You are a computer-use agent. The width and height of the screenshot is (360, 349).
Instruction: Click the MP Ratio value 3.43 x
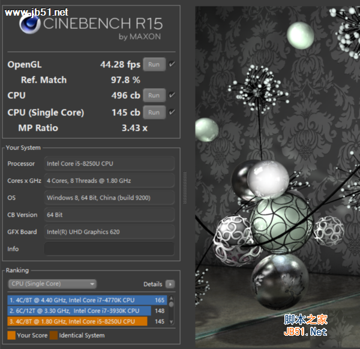click(x=134, y=128)
